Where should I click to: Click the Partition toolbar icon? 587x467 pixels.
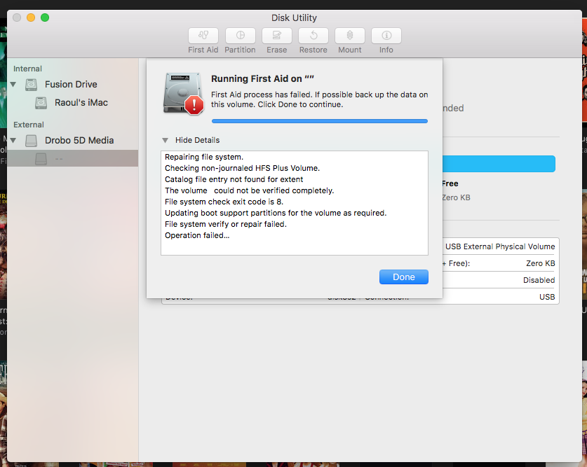tap(240, 36)
